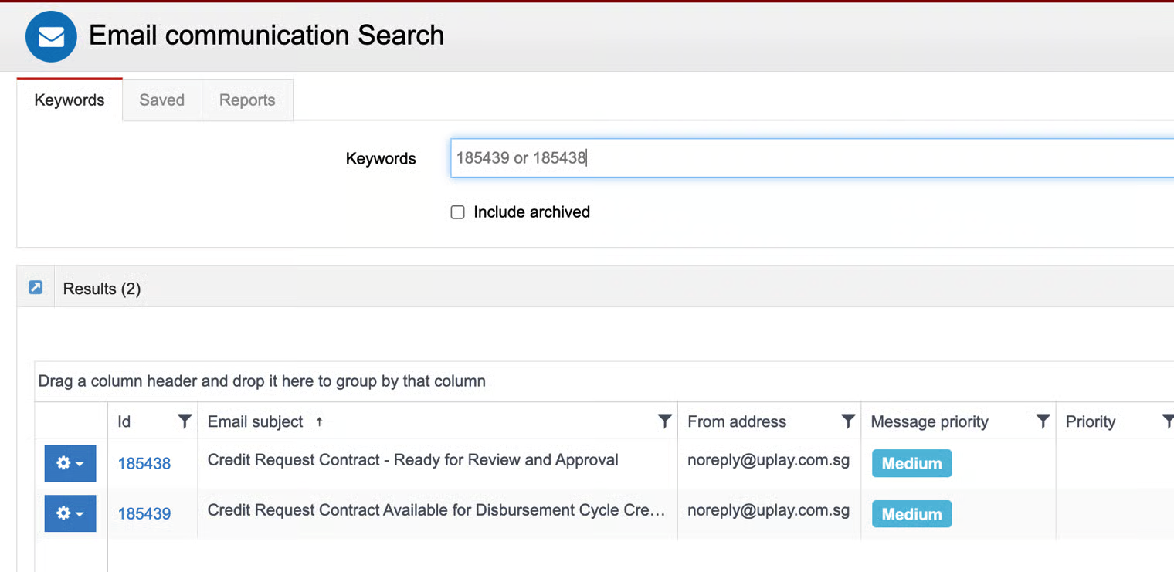Image resolution: width=1174 pixels, height=572 pixels.
Task: Select subject 'Credit Request Contract Available for Disbursement Cycle'
Action: point(436,510)
